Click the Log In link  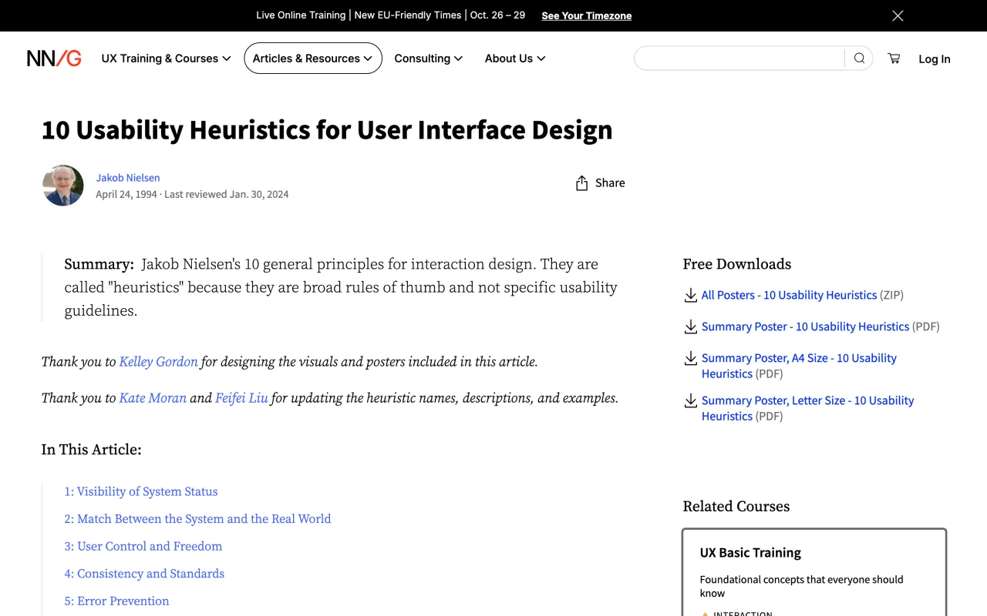[x=935, y=59]
